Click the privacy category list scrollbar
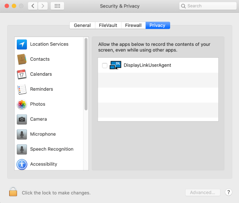 [x=86, y=74]
